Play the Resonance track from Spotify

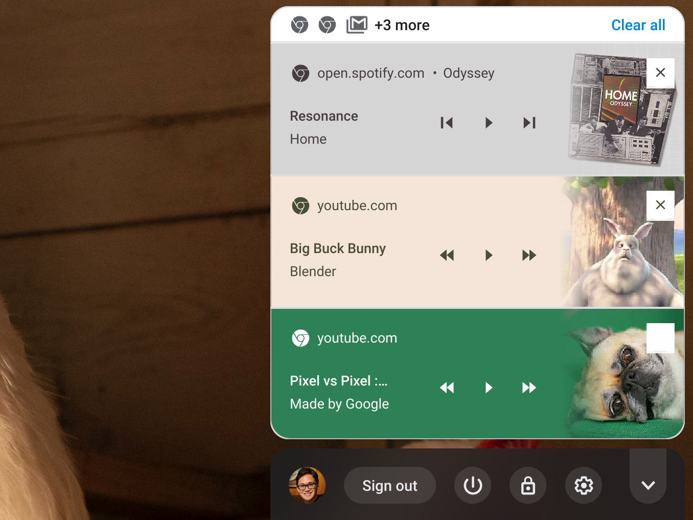[489, 123]
